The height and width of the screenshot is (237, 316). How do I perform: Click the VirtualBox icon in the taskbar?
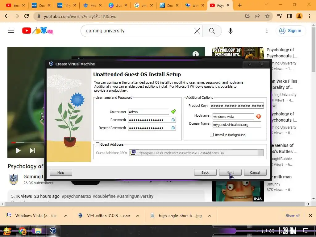click(53, 231)
